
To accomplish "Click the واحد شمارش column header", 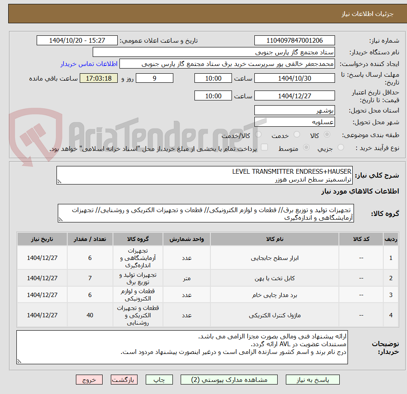I will [187, 239].
